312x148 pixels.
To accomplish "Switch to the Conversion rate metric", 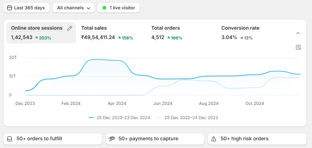I will [240, 33].
